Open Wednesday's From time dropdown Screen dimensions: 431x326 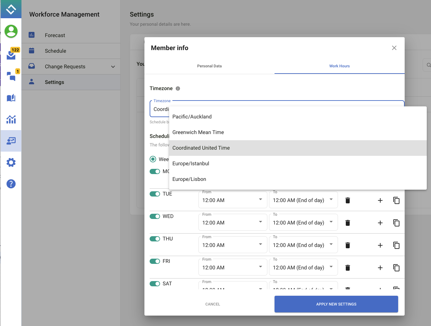pyautogui.click(x=233, y=223)
